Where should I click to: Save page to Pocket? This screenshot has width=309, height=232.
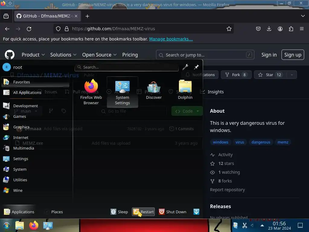coord(258,29)
